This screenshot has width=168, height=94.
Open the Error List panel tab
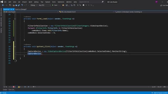[12, 90]
